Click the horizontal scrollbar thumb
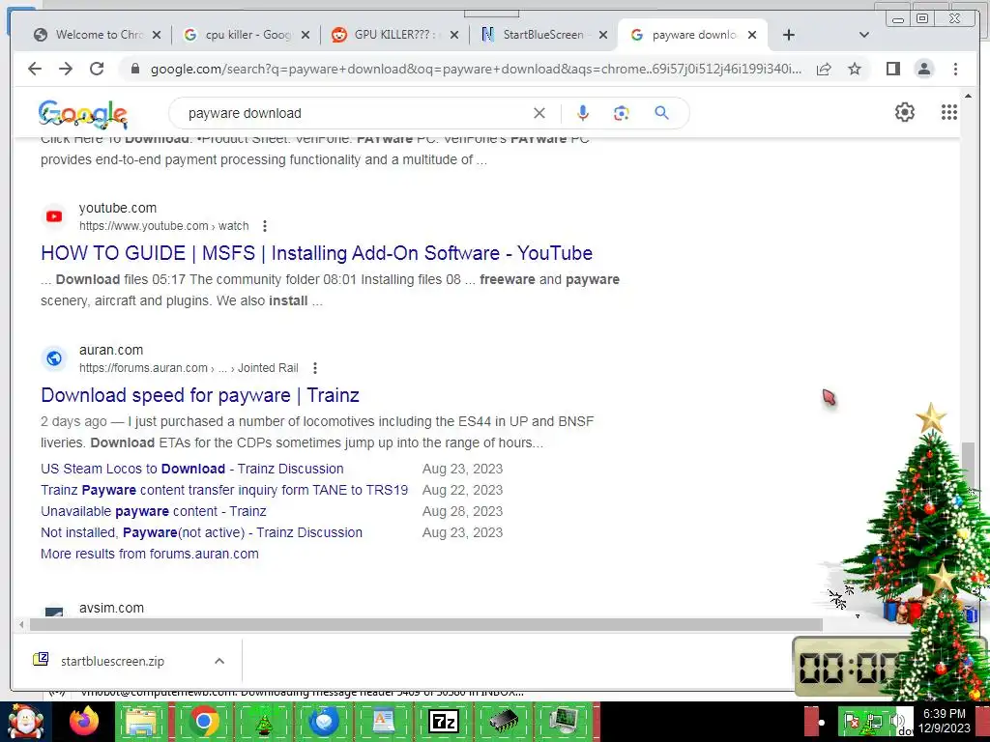Image resolution: width=990 pixels, height=742 pixels. 426,625
